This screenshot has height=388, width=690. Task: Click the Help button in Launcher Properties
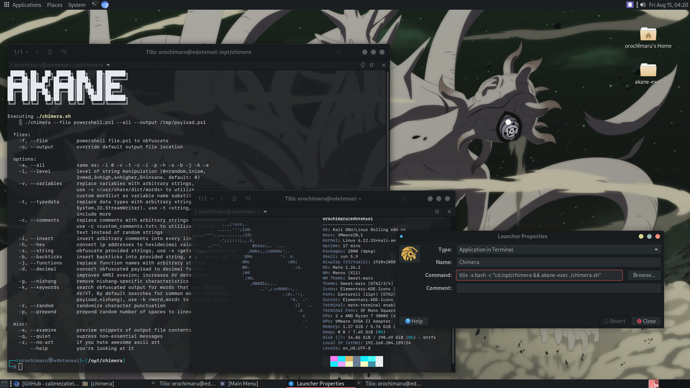[413, 321]
